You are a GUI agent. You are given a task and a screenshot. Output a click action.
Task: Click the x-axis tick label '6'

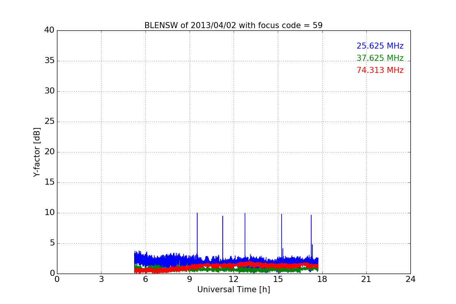click(x=145, y=279)
